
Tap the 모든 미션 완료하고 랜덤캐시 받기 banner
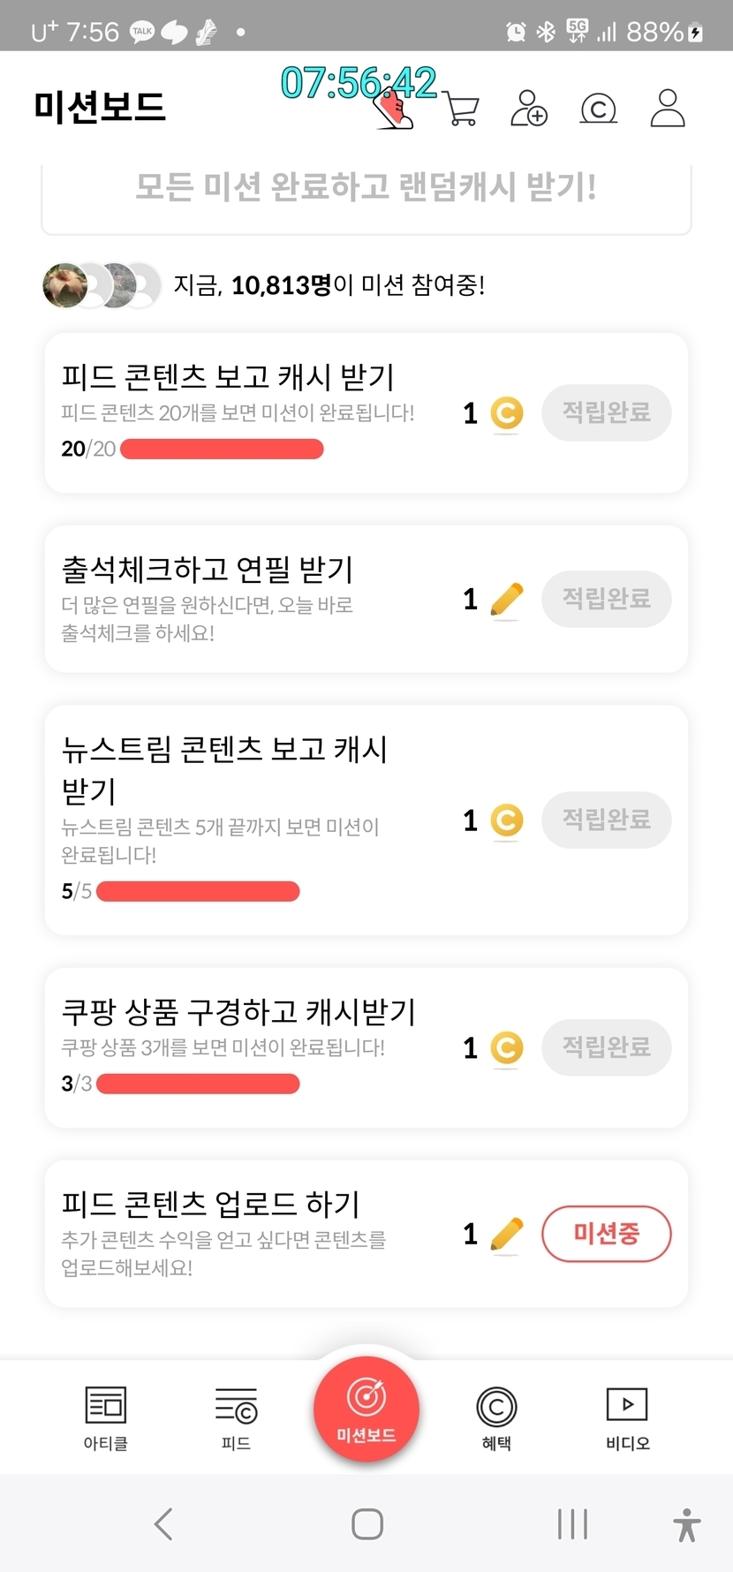point(366,187)
